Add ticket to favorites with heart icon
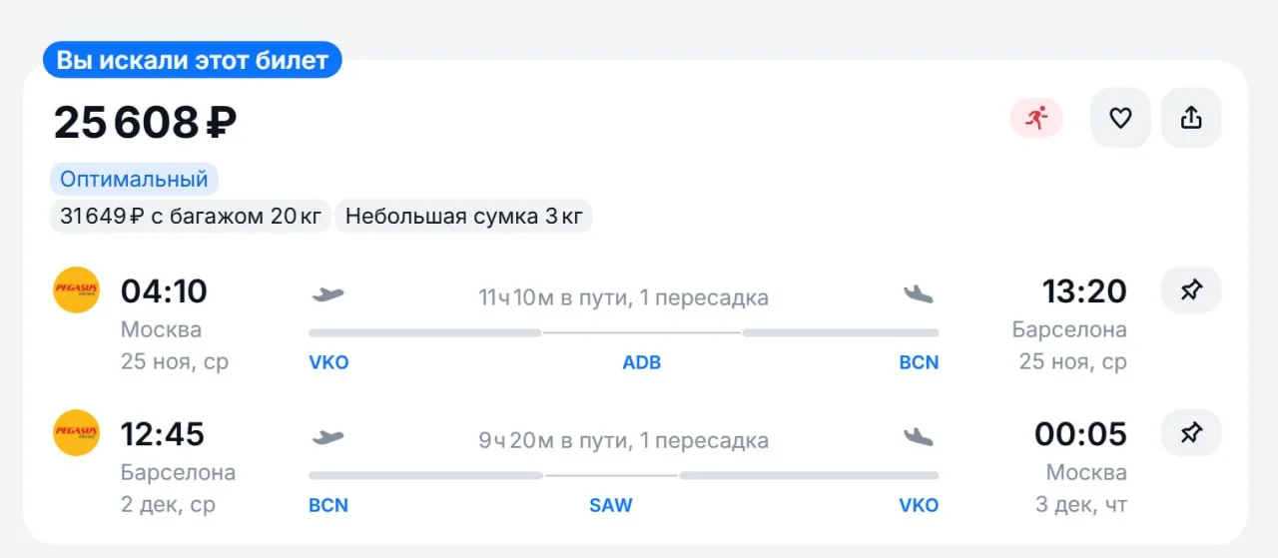Image resolution: width=1278 pixels, height=558 pixels. (1120, 118)
